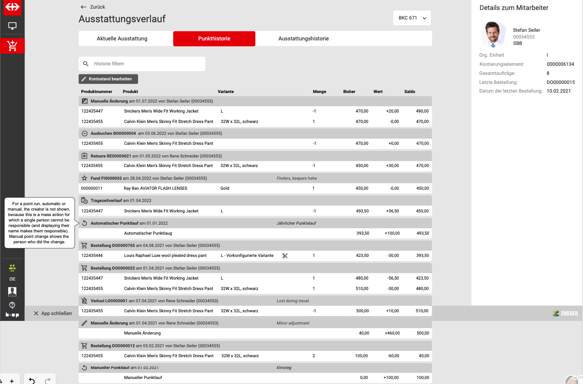
Task: Open the BKC 671 dropdown
Action: 412,18
